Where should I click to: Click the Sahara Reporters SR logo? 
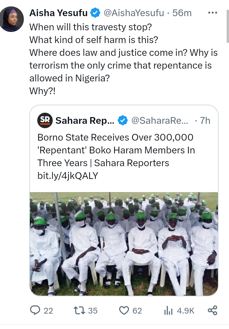[45, 120]
